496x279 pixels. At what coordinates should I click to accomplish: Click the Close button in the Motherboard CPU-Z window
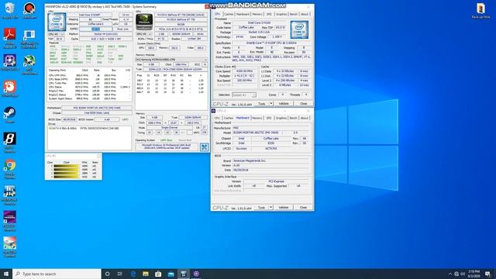click(x=303, y=207)
